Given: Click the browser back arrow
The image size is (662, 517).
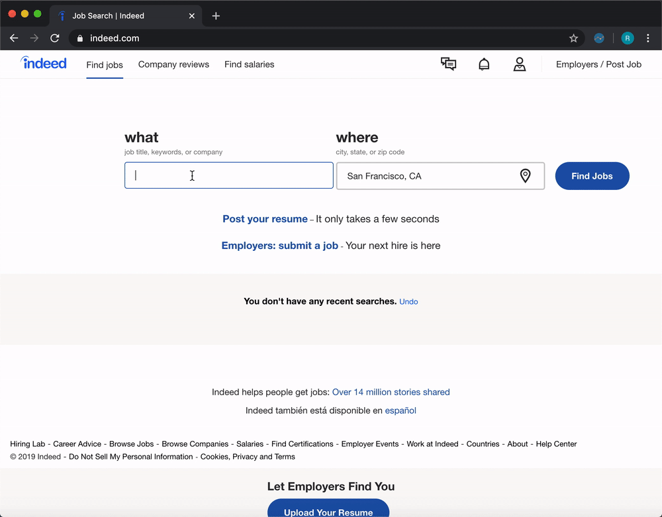Looking at the screenshot, I should (14, 38).
